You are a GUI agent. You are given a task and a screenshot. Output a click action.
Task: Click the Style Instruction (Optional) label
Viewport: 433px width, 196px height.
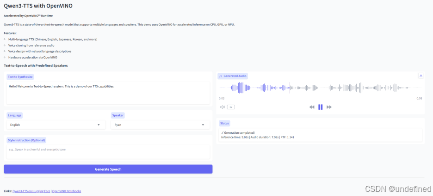26,140
